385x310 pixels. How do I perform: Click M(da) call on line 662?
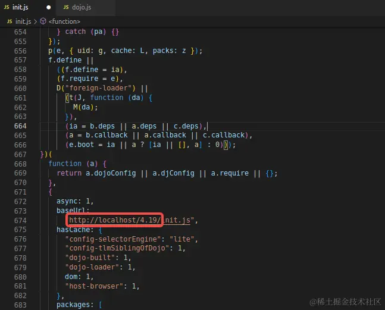coord(84,107)
